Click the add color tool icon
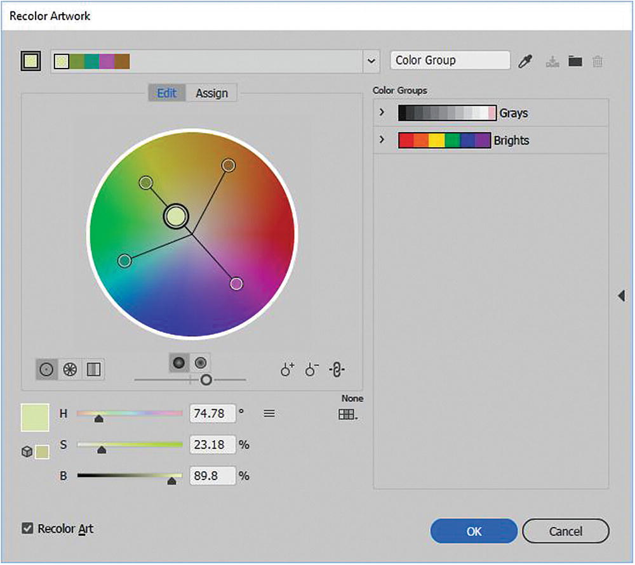This screenshot has width=635, height=565. point(287,370)
